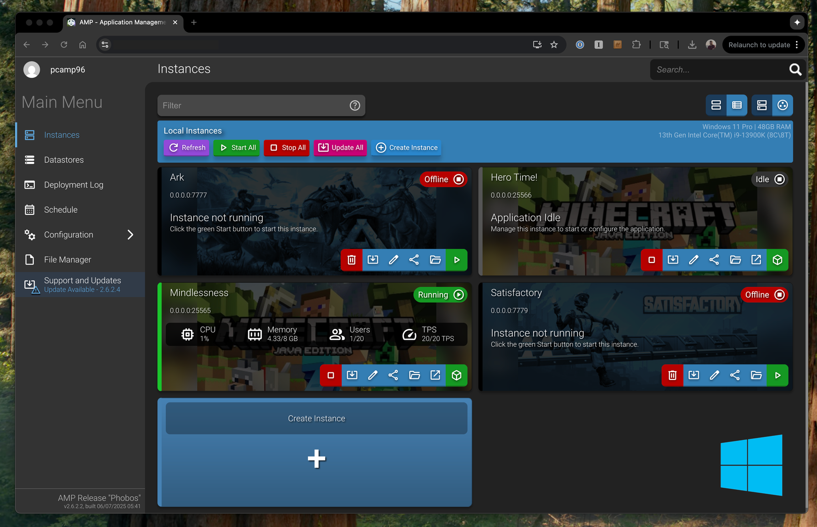
Task: Start the Ark instance with the play icon
Action: (456, 260)
